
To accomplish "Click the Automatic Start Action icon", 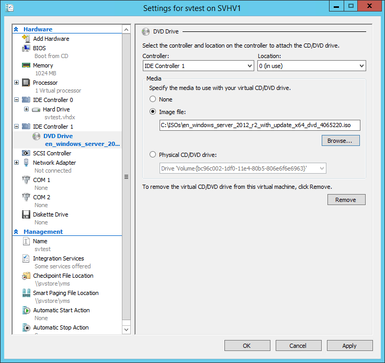I will tap(26, 310).
